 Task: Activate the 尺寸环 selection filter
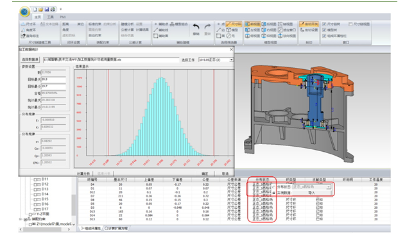coord(234,24)
